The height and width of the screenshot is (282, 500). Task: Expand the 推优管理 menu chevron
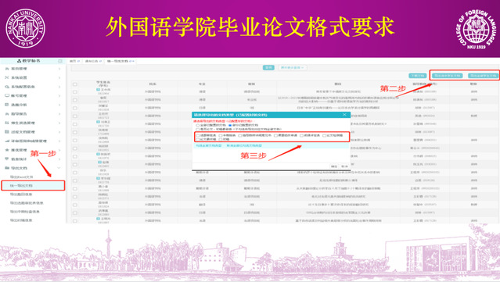59,150
